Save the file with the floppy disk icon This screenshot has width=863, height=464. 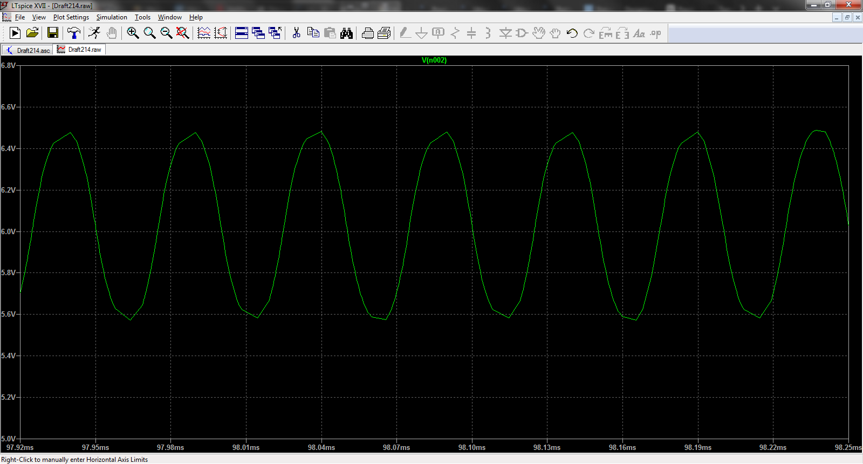tap(53, 33)
